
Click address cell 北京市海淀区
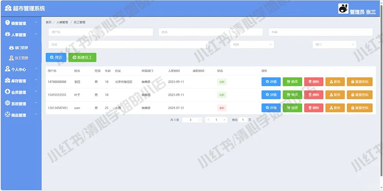(x=124, y=82)
